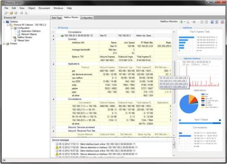Click the Netflow Monitor tree node icon
The image size is (227, 164).
pyautogui.click(x=15, y=37)
